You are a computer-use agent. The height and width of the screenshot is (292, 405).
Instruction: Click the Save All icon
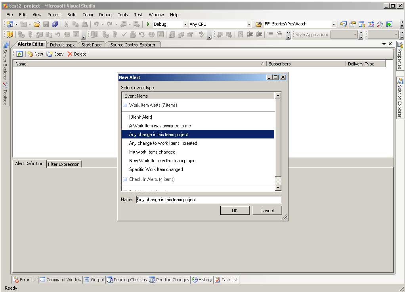[x=55, y=24]
